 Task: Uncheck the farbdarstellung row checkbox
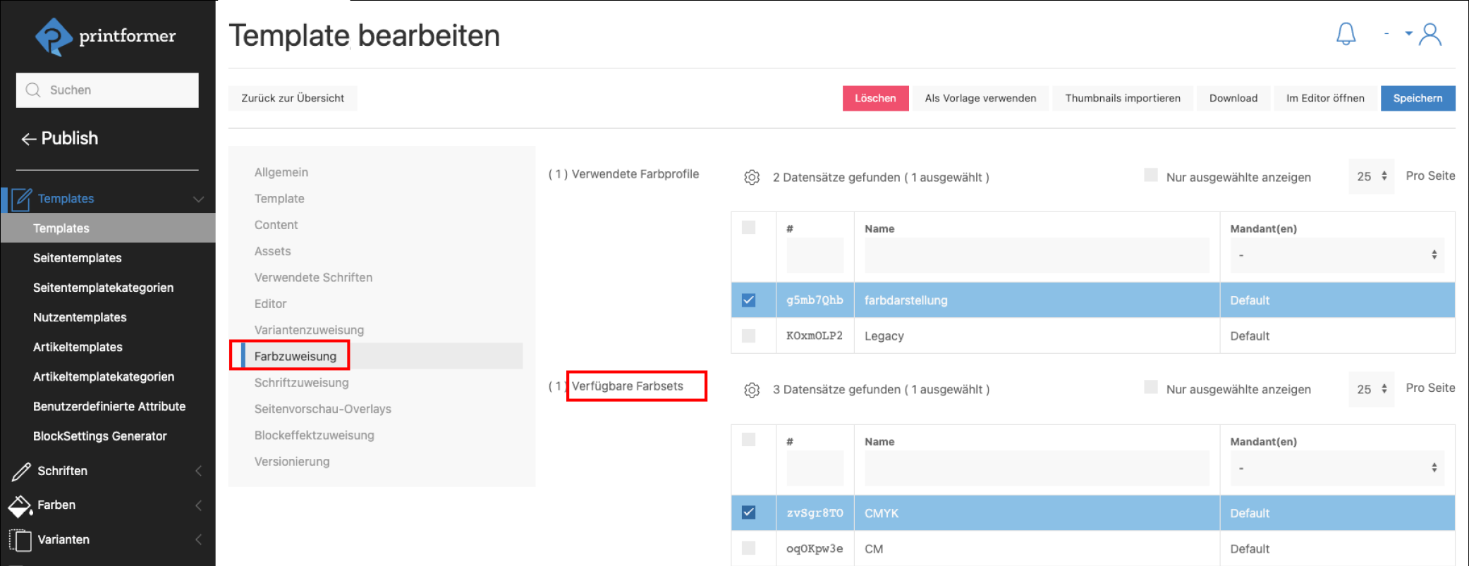[749, 300]
